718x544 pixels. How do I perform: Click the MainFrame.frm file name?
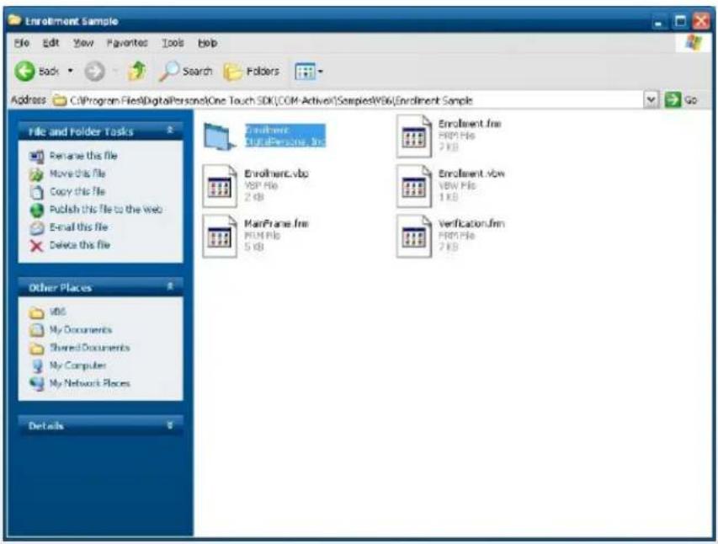tap(276, 224)
